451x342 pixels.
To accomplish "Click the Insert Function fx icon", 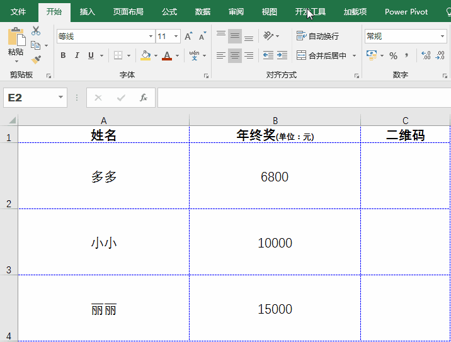I will (144, 98).
